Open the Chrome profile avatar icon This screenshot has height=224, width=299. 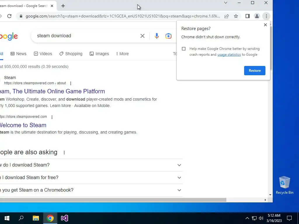click(257, 16)
